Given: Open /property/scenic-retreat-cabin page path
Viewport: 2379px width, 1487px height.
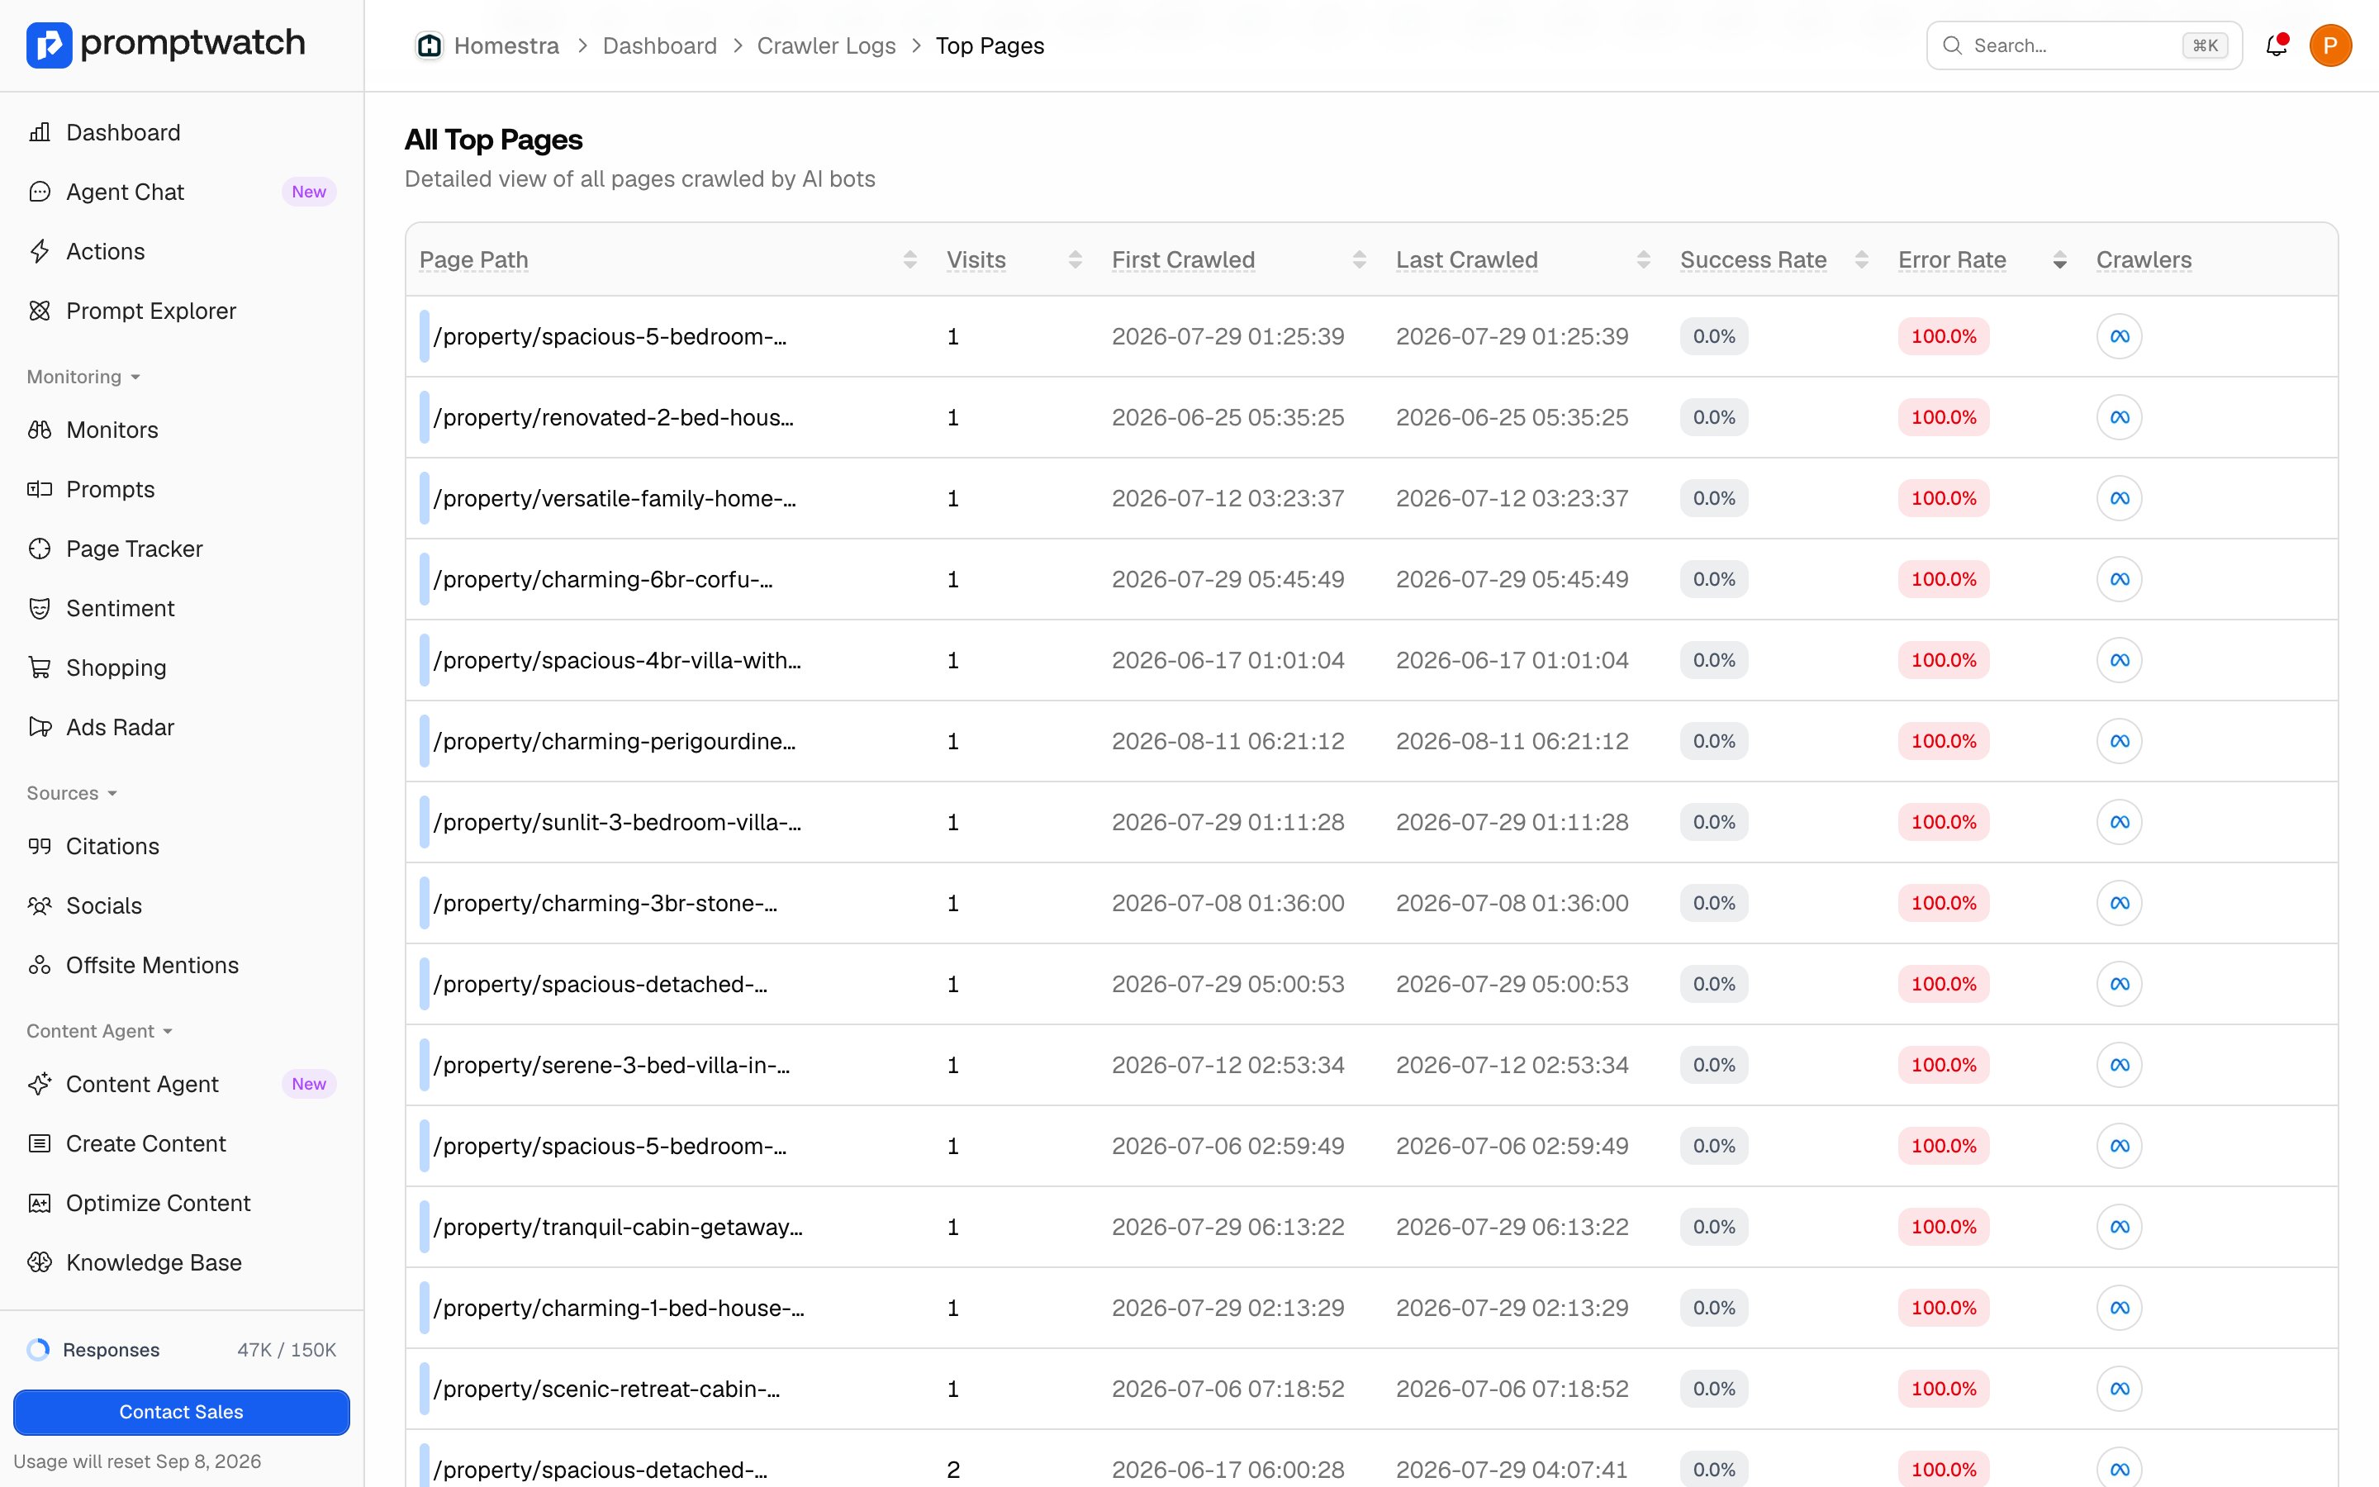Looking at the screenshot, I should pos(606,1389).
